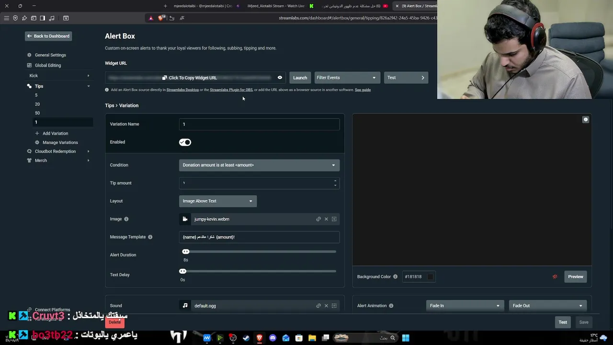Click info icon beside Background Color

click(395, 276)
